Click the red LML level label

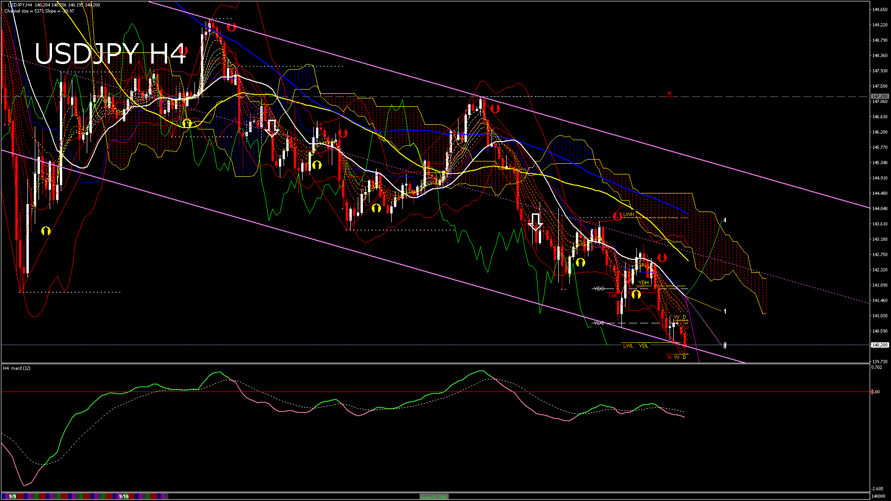613,295
